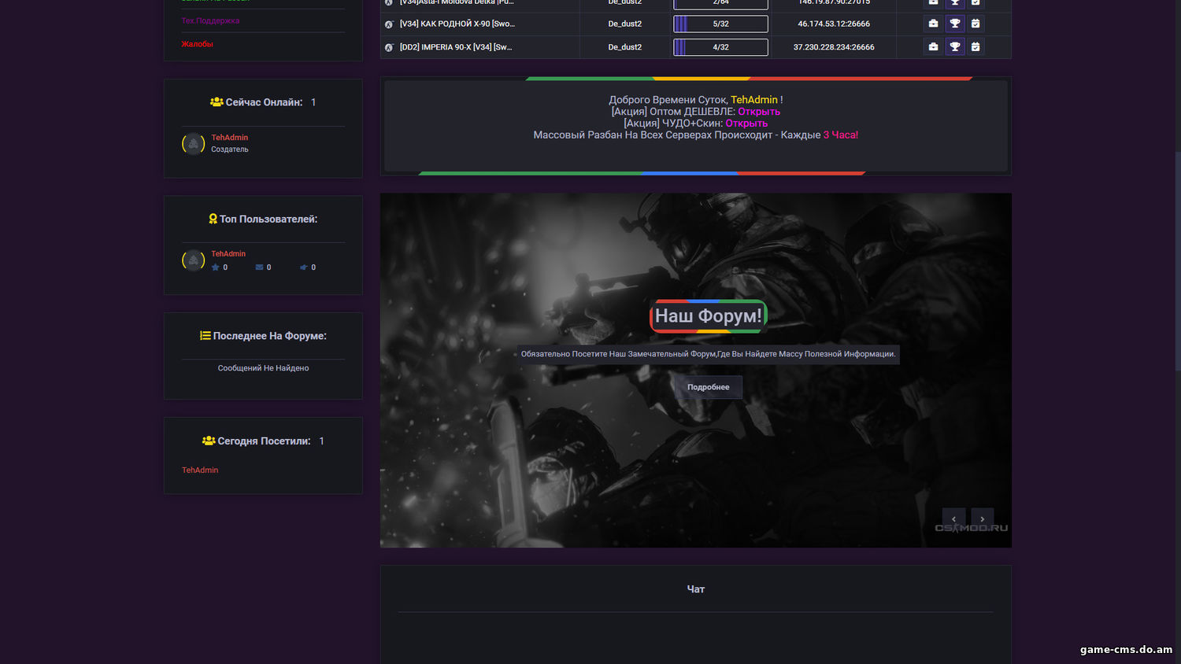1181x664 pixels.
Task: Click the Подробнее button on slider
Action: point(709,387)
